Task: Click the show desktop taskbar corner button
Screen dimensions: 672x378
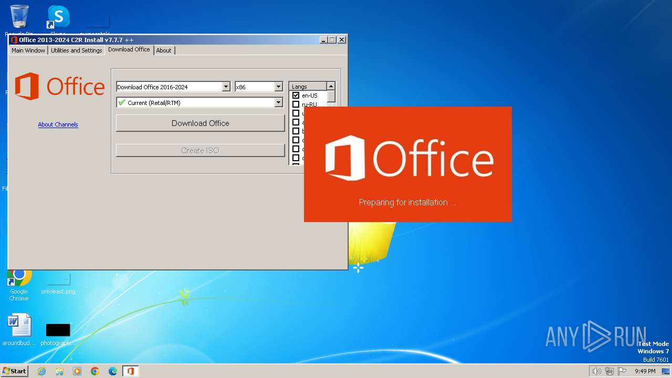Action: [x=666, y=371]
